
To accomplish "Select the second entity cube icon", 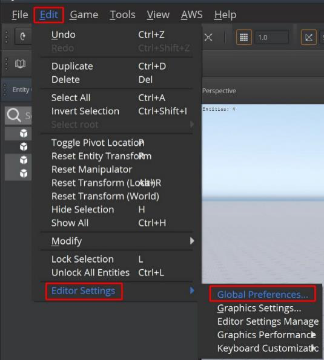I will coord(24,146).
